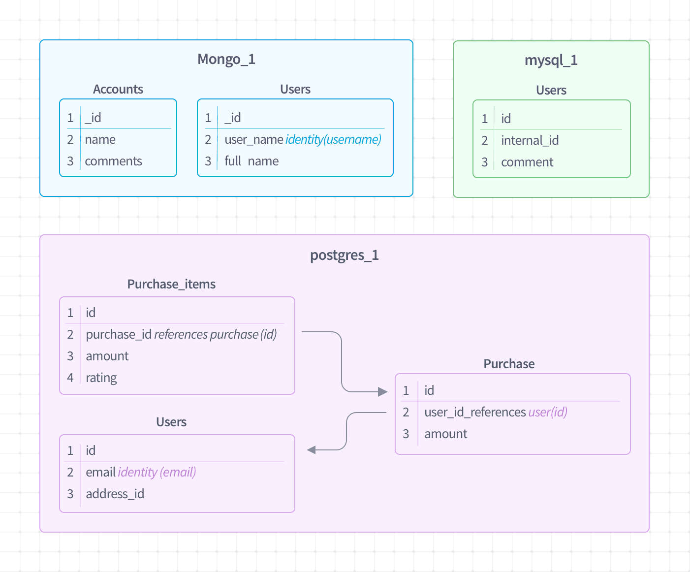Screen dimensions: 690x572
Task: Click the Users table heading in mysql_1
Action: (551, 90)
